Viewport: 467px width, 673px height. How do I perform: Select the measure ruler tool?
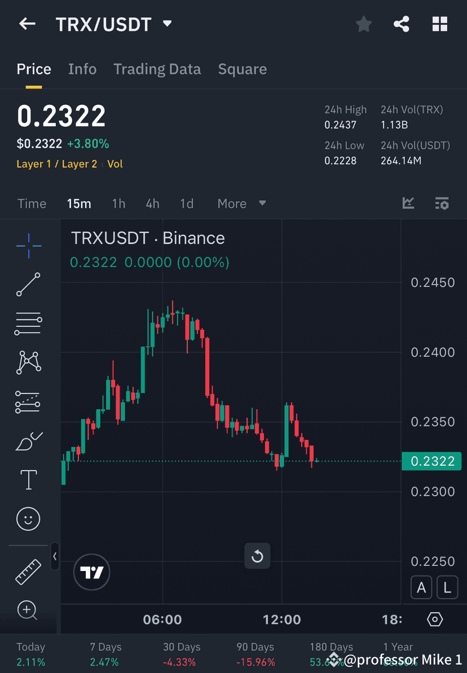pyautogui.click(x=28, y=571)
